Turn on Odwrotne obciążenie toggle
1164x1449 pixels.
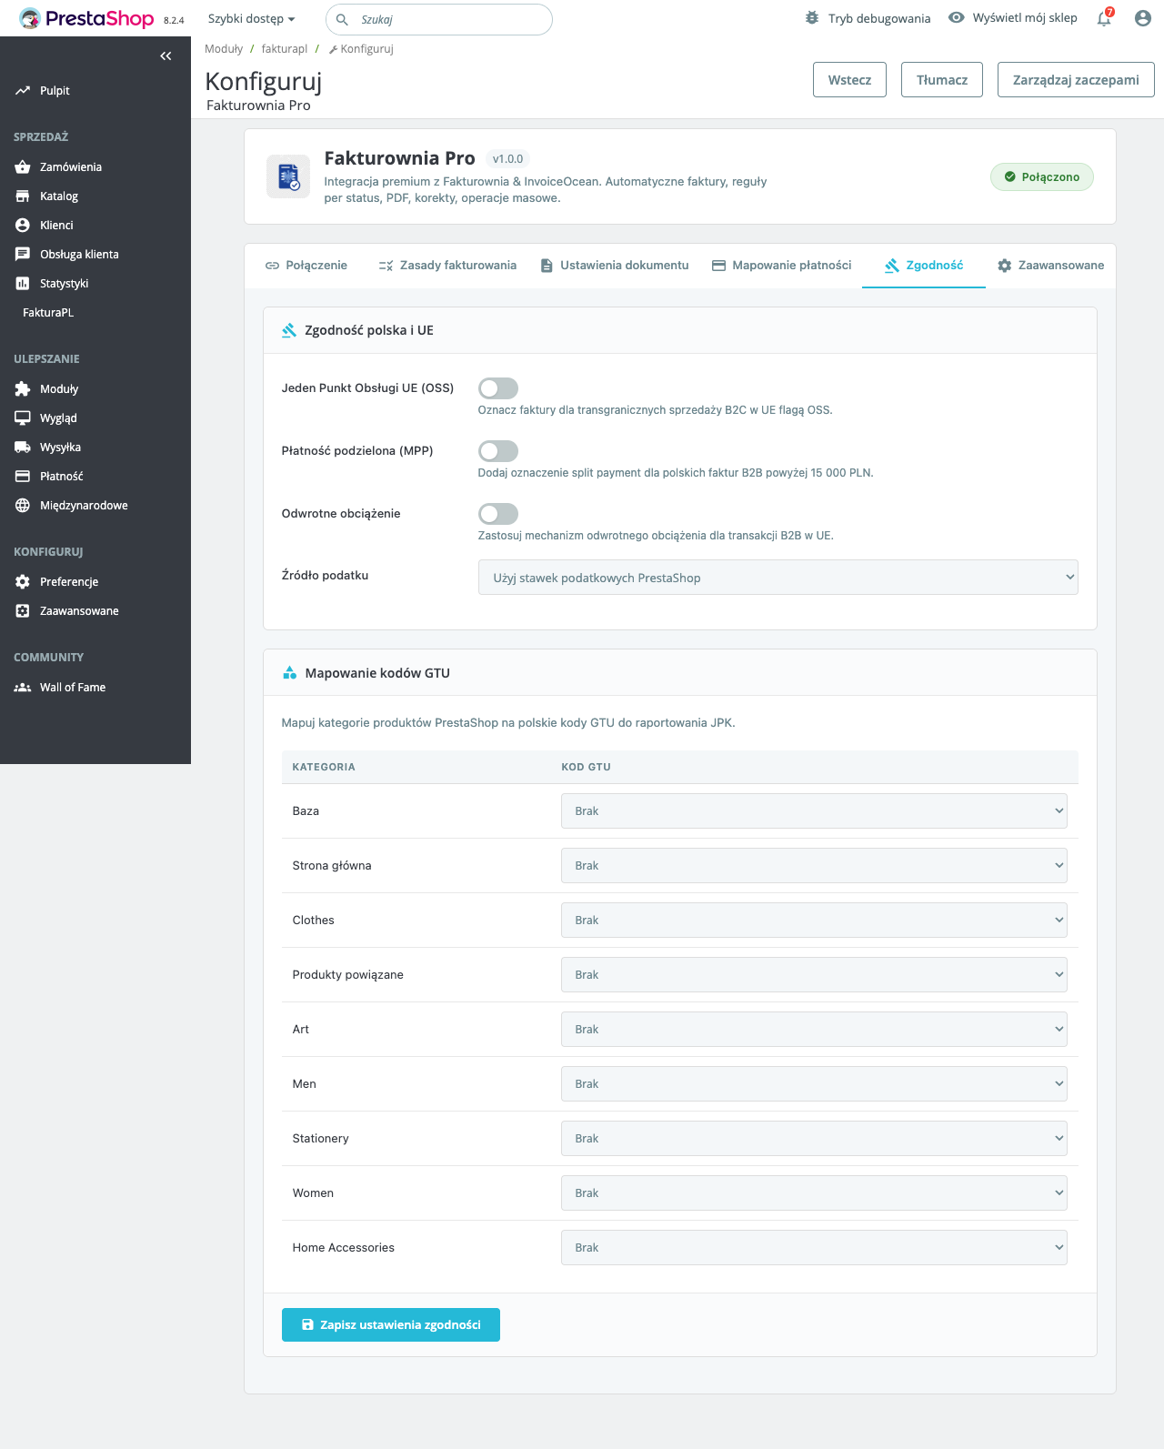coord(497,514)
